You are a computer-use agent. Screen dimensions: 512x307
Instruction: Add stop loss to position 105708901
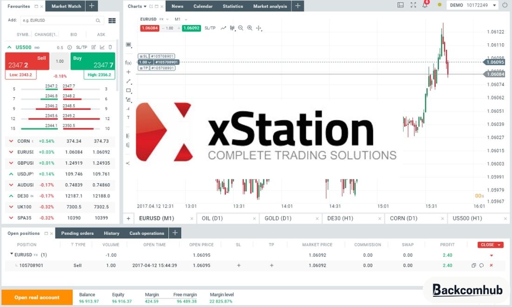click(239, 266)
